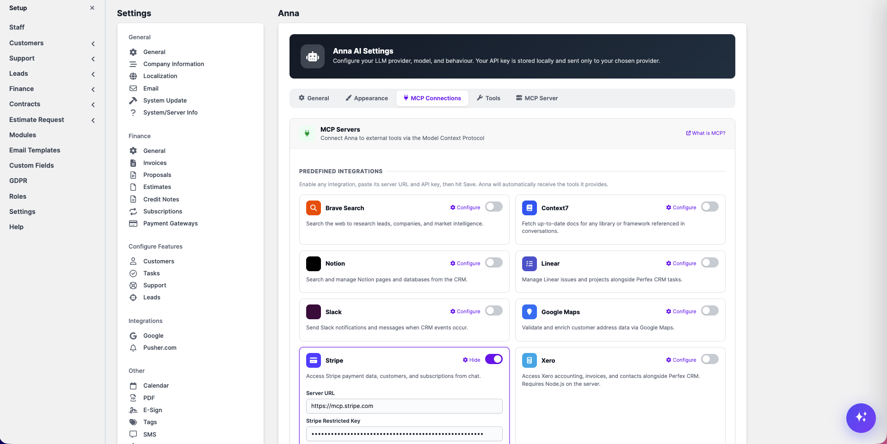
Task: Open the What is MCP? link
Action: pyautogui.click(x=706, y=133)
